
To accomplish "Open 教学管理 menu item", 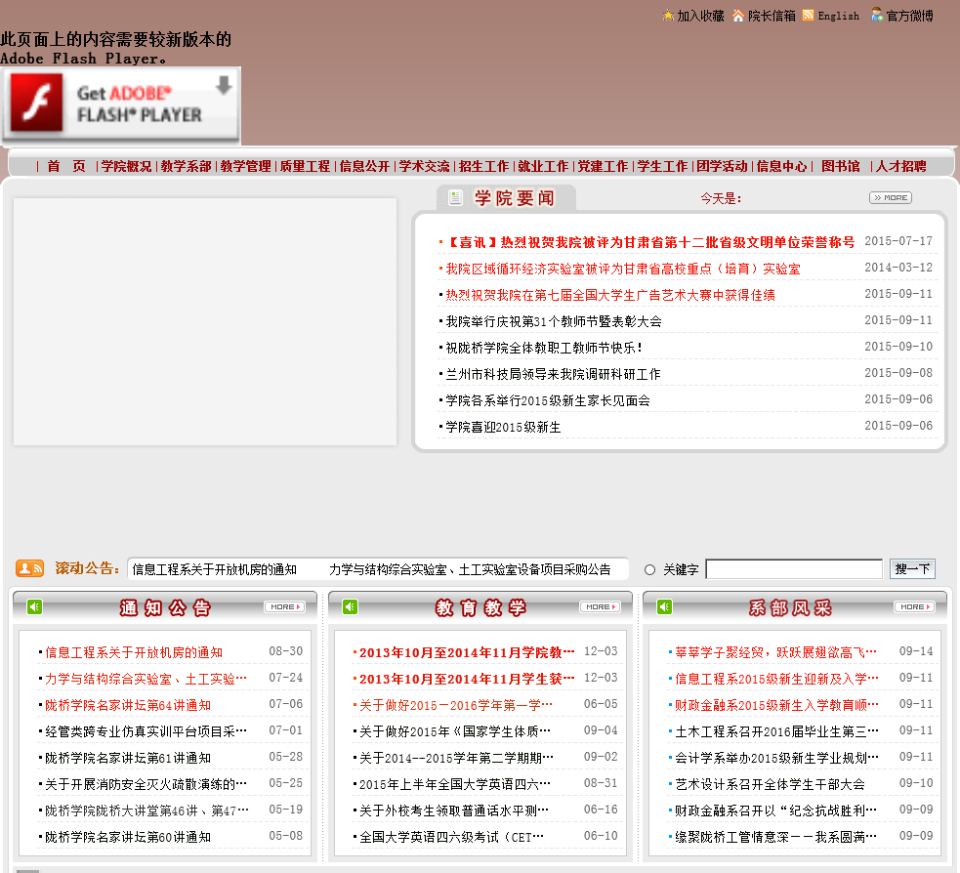I will pyautogui.click(x=245, y=166).
